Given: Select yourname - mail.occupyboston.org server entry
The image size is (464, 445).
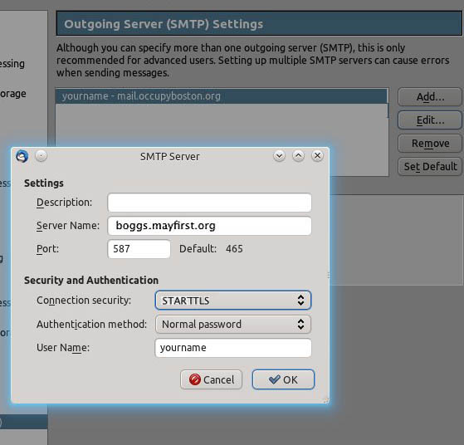Looking at the screenshot, I should tap(222, 96).
